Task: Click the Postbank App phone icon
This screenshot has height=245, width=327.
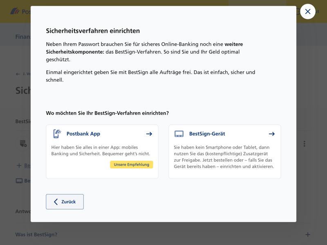Action: [57, 134]
